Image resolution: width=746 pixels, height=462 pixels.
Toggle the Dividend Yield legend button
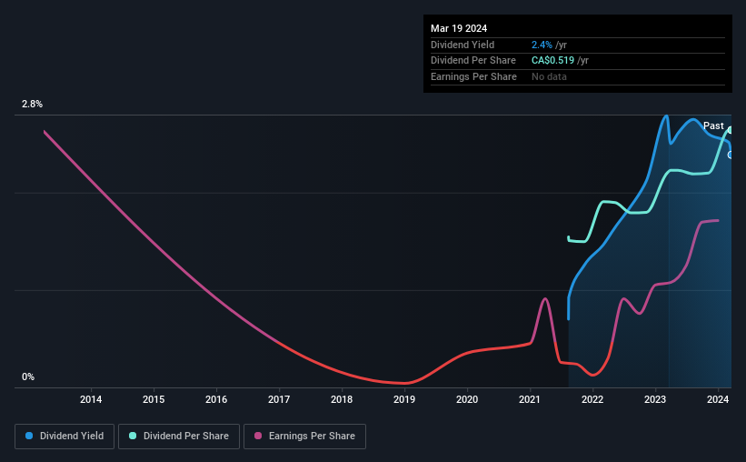coord(65,437)
